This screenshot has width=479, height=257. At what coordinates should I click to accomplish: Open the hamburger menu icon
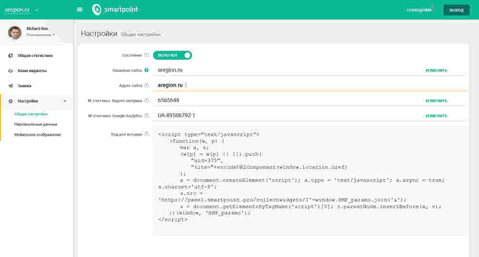tap(80, 10)
